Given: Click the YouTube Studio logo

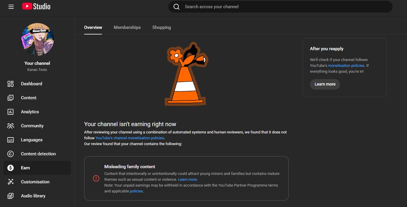Looking at the screenshot, I should [36, 6].
